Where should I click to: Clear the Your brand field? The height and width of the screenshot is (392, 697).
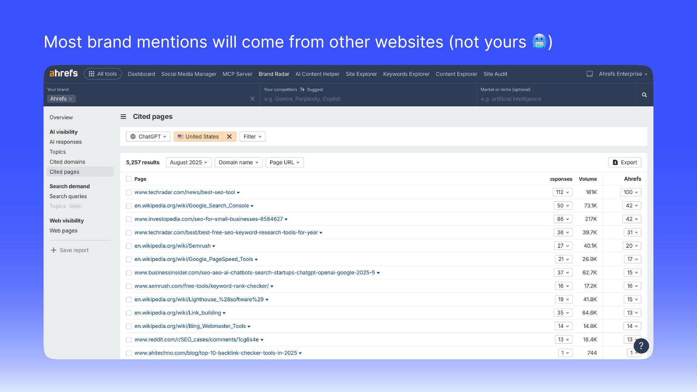coord(252,99)
